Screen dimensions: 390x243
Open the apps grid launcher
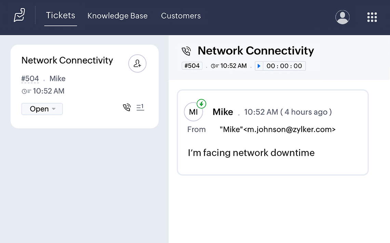pyautogui.click(x=372, y=17)
